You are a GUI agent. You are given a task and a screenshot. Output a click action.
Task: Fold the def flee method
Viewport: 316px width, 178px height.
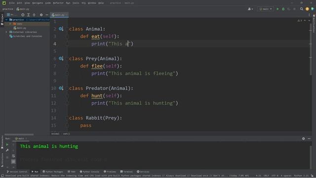click(67, 66)
